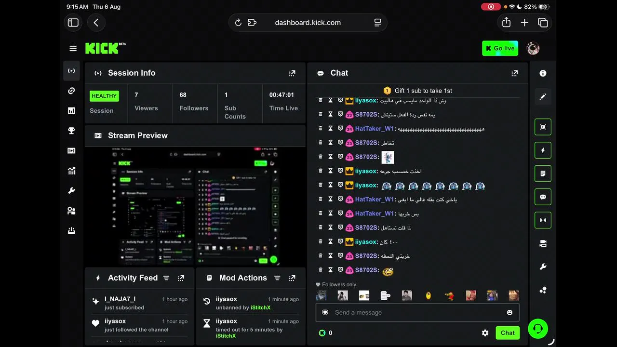Click the Go live button
This screenshot has width=617, height=347.
[x=500, y=48]
